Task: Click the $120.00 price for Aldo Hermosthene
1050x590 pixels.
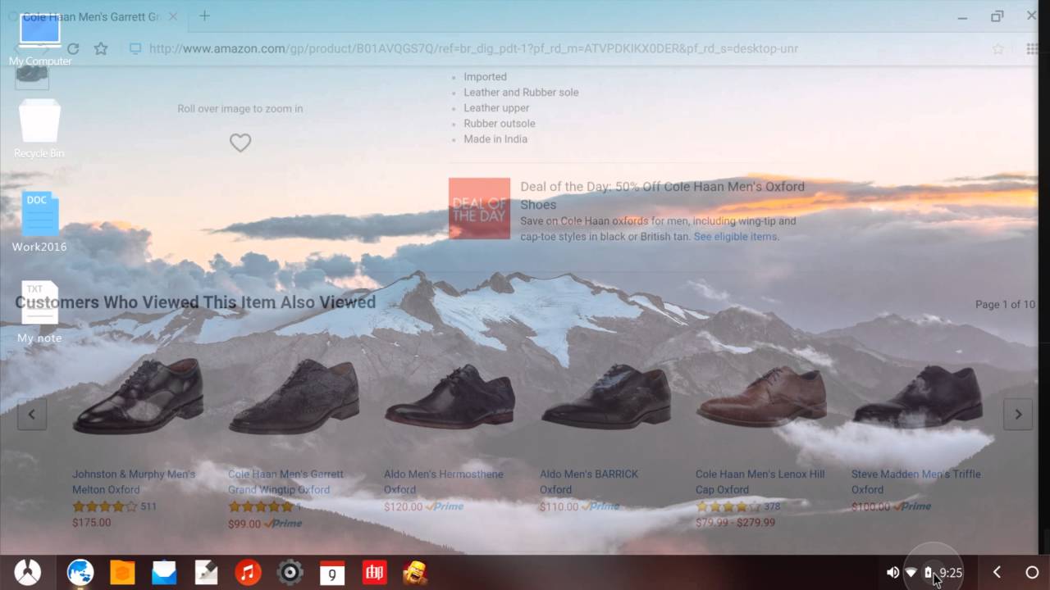Action: click(x=403, y=506)
